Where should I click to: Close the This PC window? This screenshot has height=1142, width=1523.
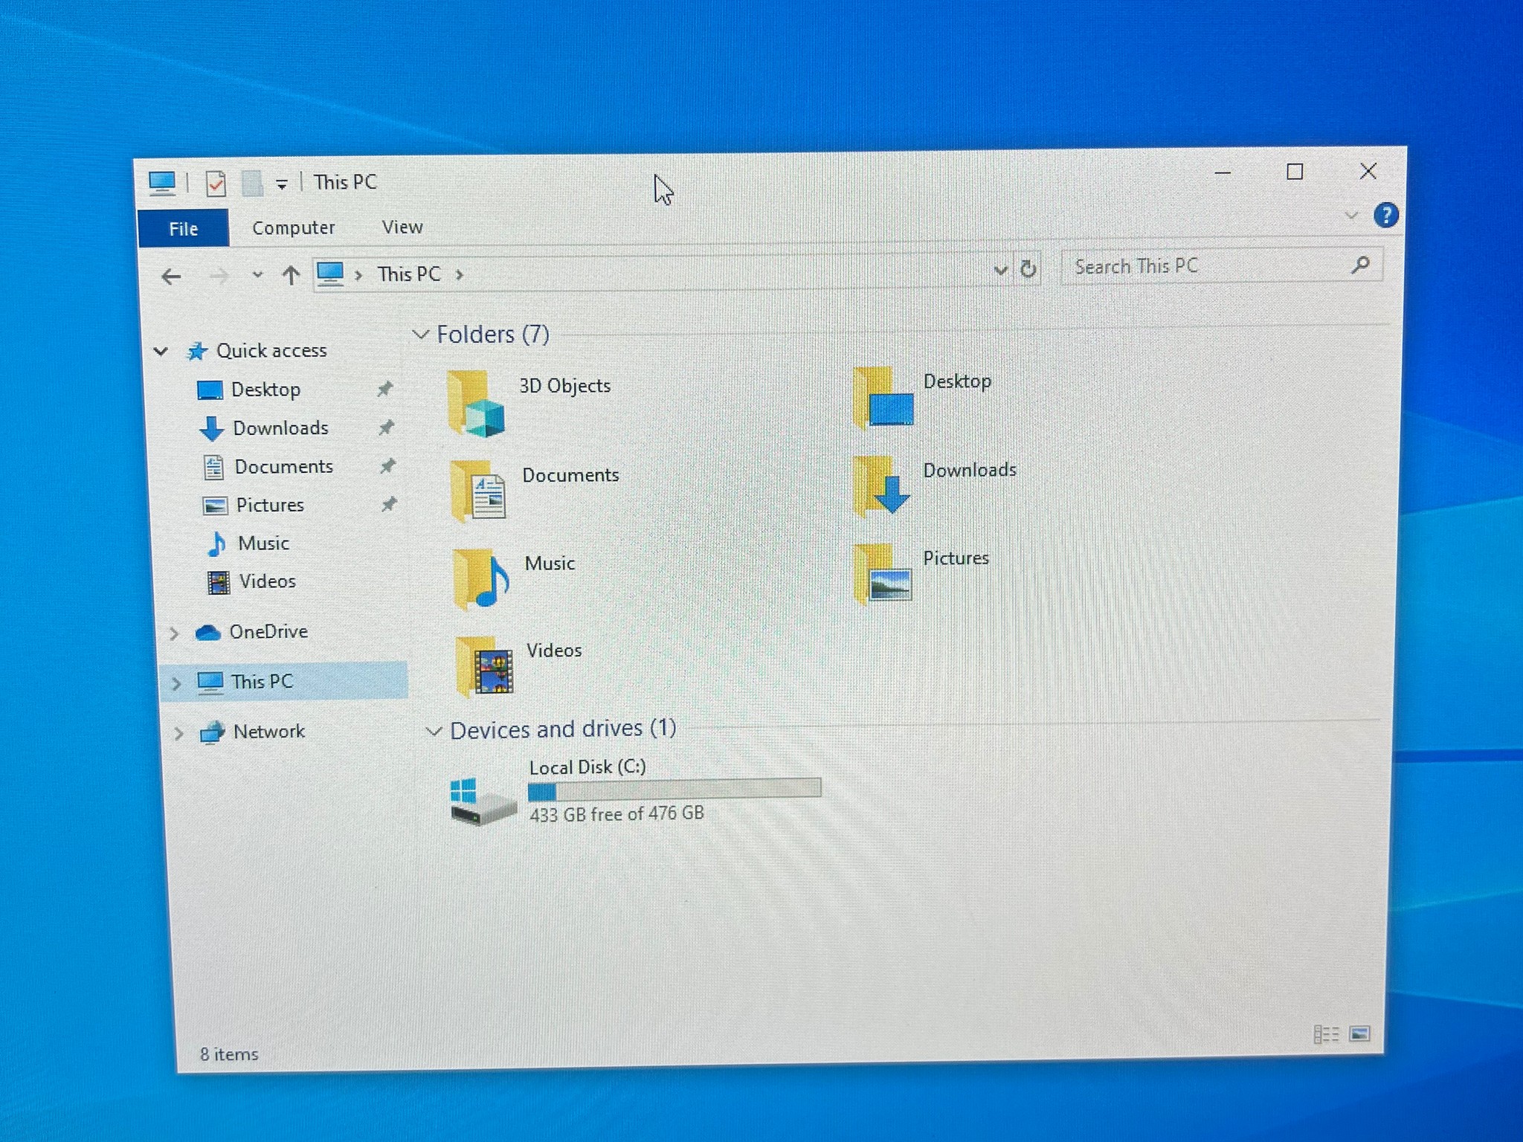(1368, 171)
